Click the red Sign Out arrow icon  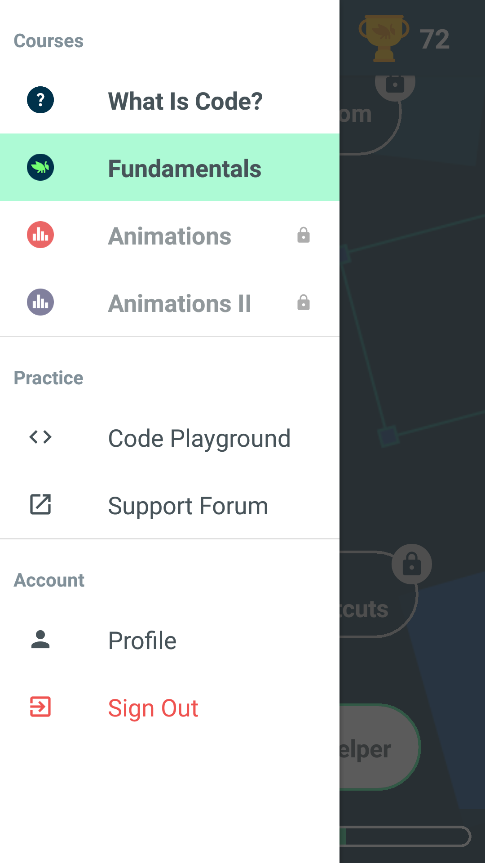point(40,707)
